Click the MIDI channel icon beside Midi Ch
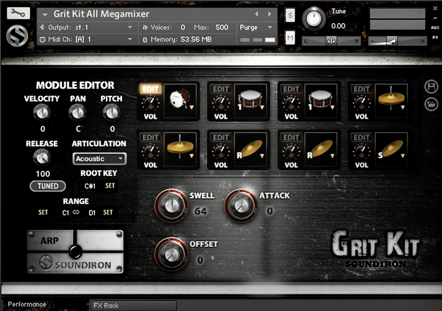Screen dimensions: 442x311 [x=42, y=39]
